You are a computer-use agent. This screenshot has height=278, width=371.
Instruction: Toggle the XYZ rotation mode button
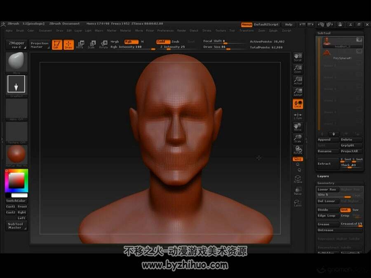click(x=298, y=159)
